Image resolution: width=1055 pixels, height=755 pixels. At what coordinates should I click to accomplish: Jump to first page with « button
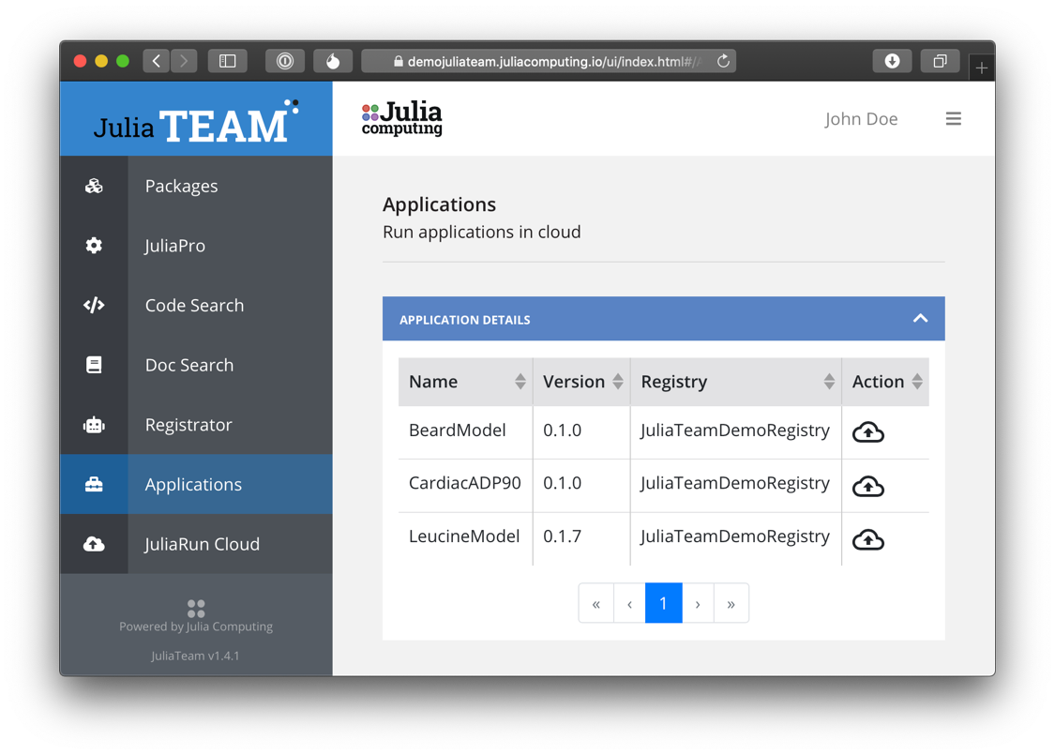coord(596,603)
